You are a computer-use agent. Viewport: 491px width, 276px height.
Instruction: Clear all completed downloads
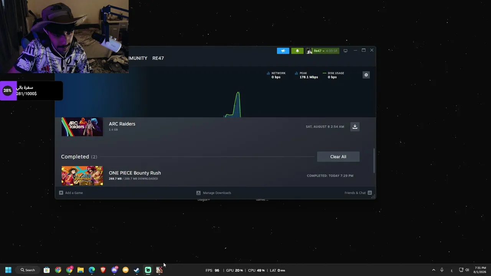[338, 157]
